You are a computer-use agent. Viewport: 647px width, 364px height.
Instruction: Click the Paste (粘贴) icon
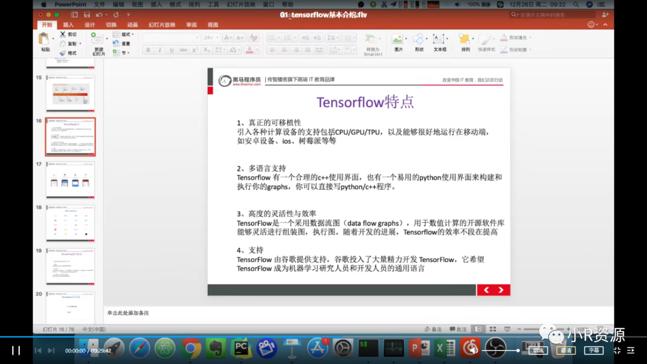pyautogui.click(x=44, y=39)
